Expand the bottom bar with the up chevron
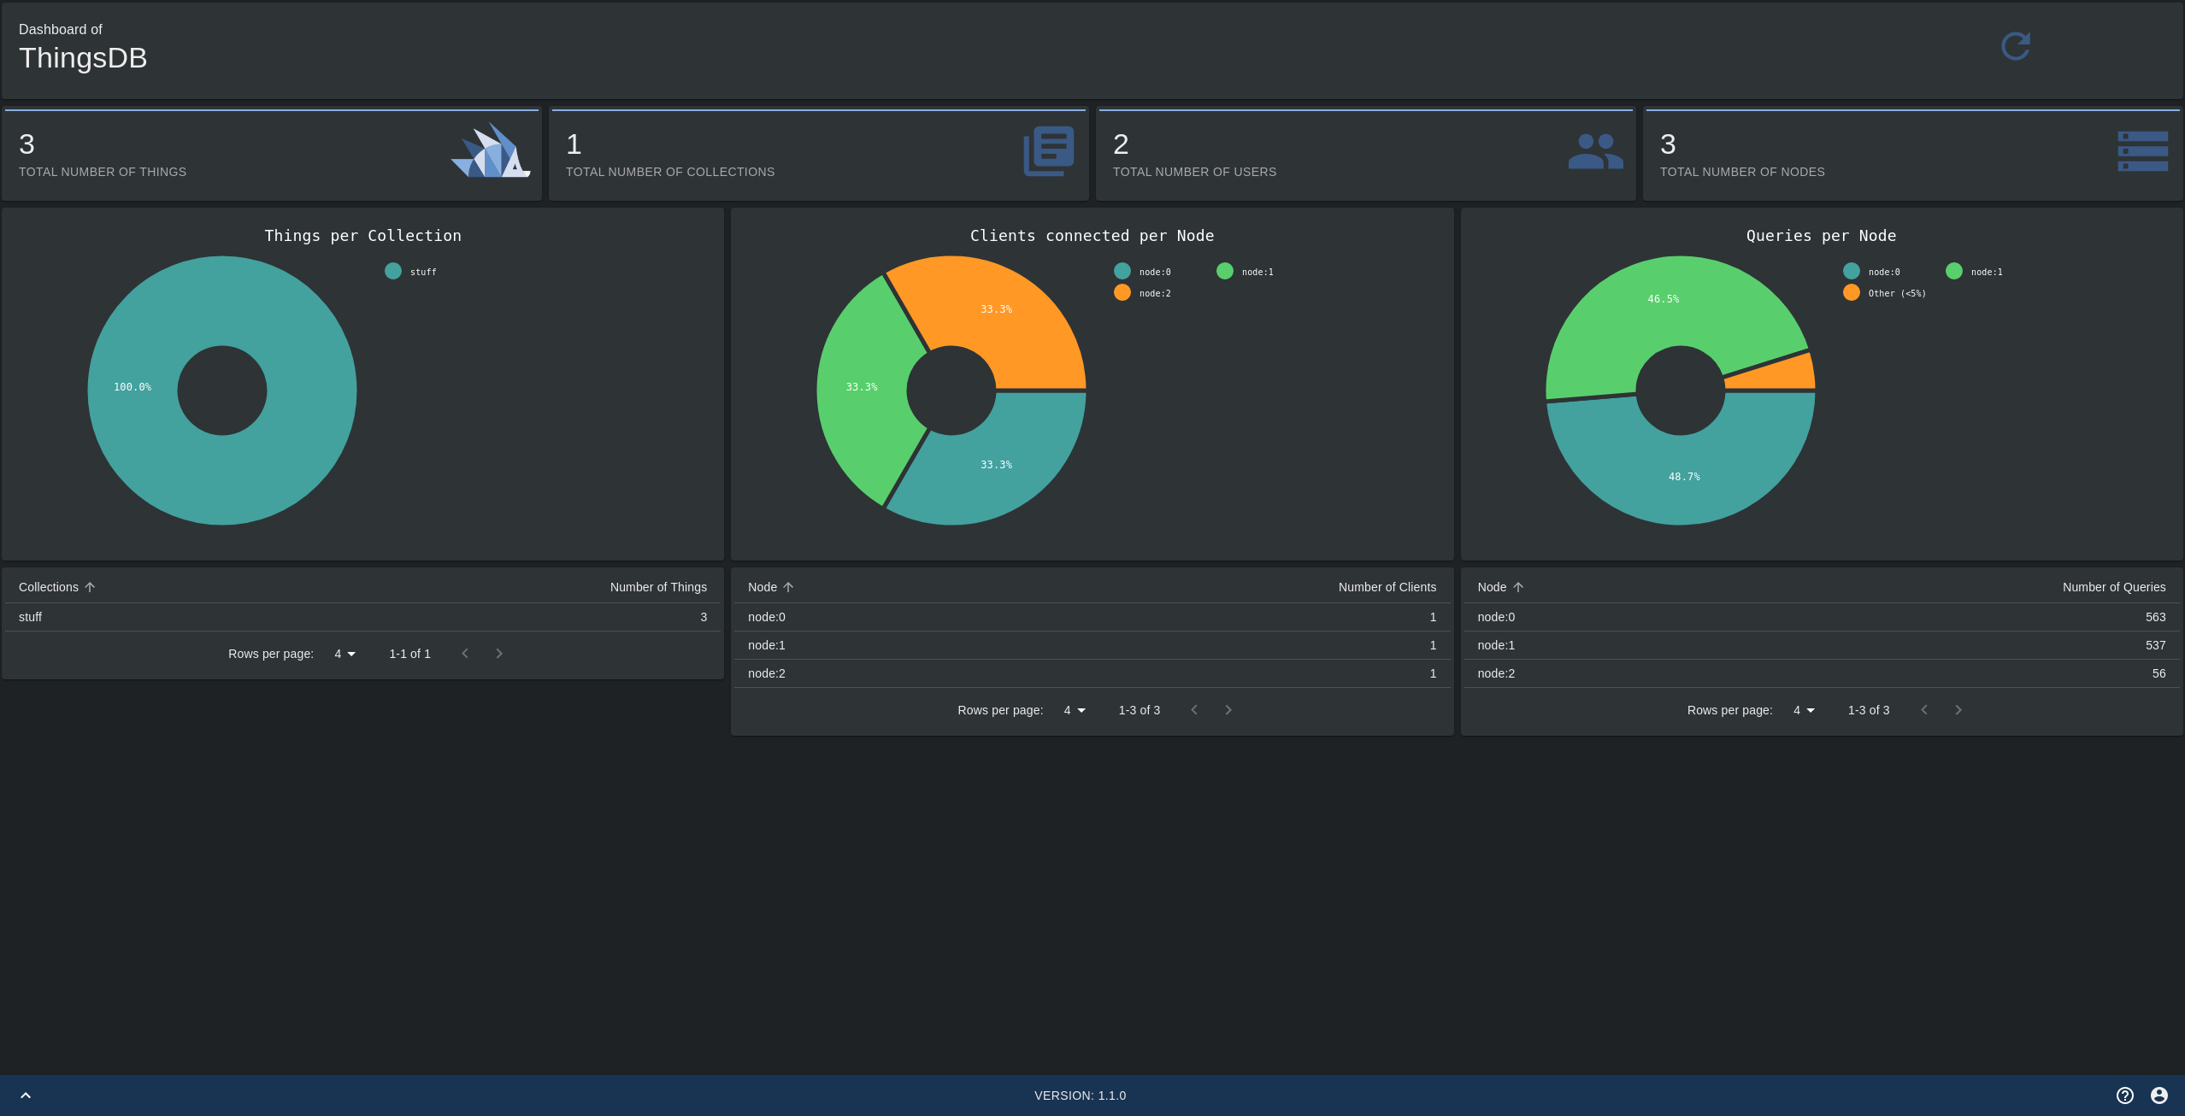 click(26, 1095)
